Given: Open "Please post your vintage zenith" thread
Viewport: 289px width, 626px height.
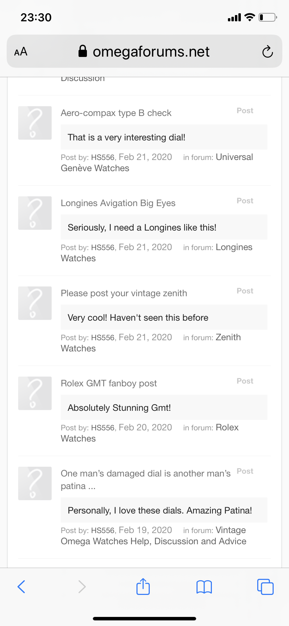Looking at the screenshot, I should [124, 293].
